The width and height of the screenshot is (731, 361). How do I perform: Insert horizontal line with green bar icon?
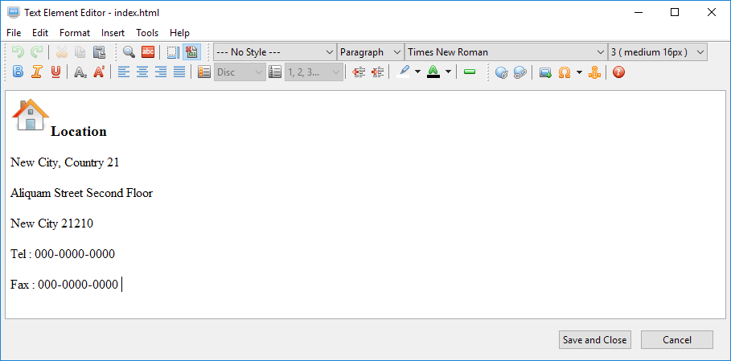click(470, 72)
